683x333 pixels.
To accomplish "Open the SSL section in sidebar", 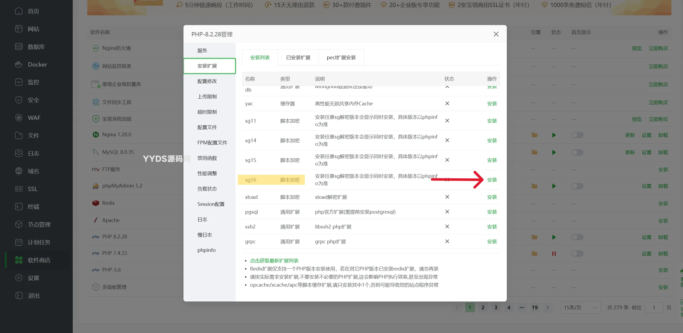I will click(x=32, y=189).
